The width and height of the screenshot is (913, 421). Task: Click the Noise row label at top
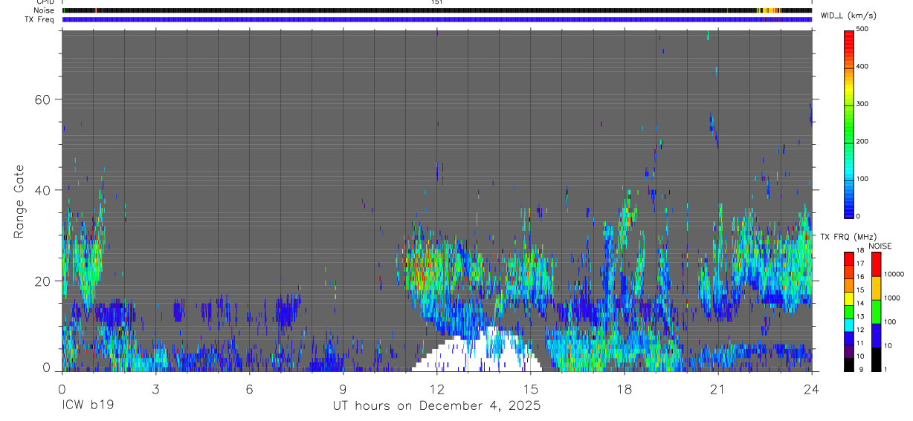45,10
